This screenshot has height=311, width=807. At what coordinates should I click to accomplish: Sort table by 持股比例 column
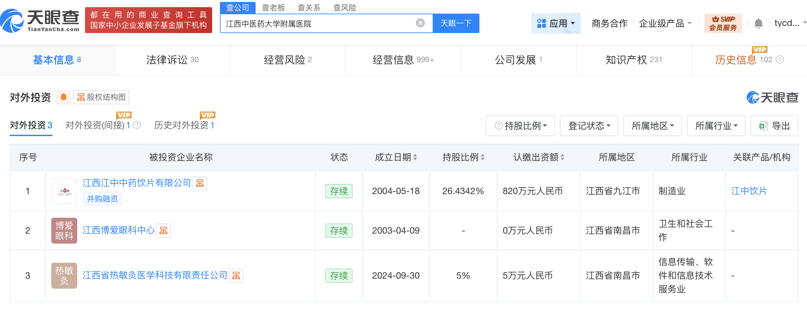483,157
